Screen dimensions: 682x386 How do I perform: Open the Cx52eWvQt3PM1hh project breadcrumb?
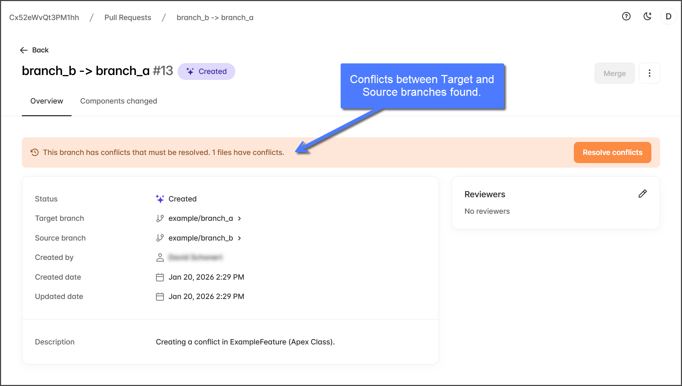[44, 18]
